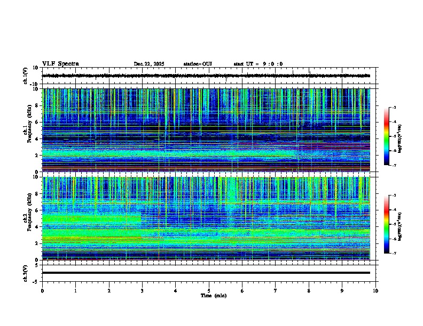Click the ch.2 green noise band near 5 kHz
423x326 pixels.
click(92, 218)
